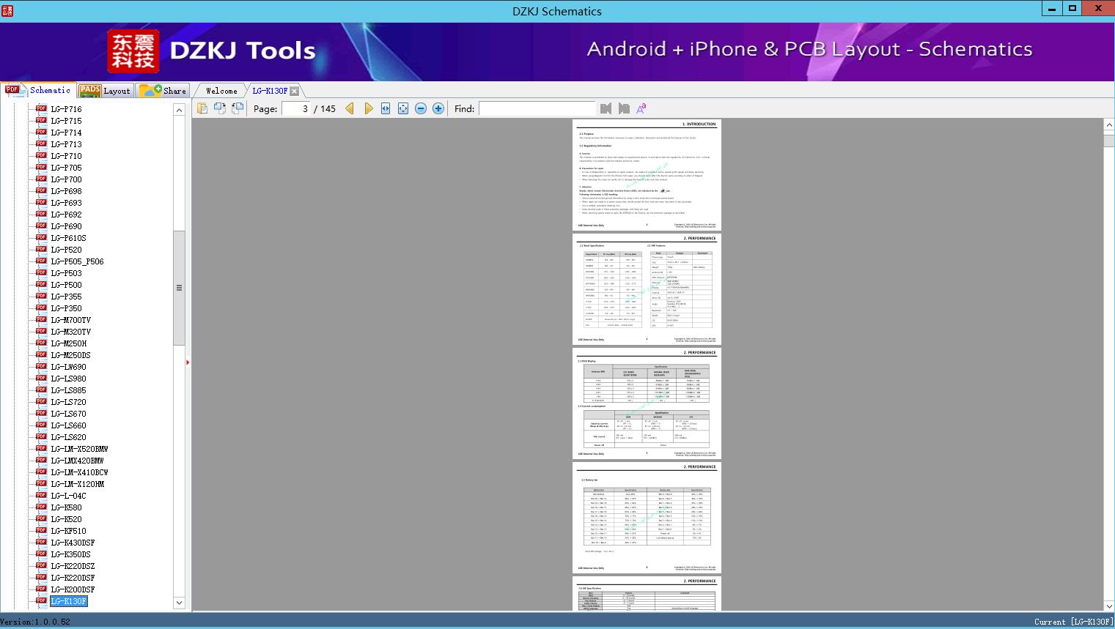Click the PDF icon beside LG-K350DS
Viewport: 1115px width, 629px height.
[41, 554]
